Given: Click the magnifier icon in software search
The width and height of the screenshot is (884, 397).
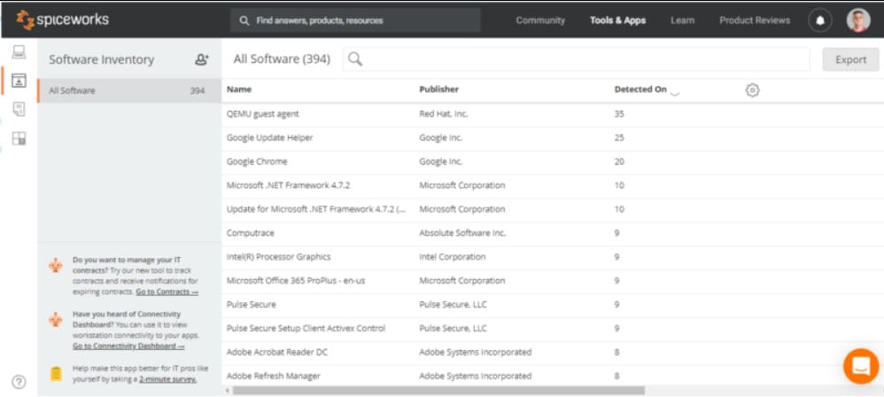Looking at the screenshot, I should [x=355, y=58].
